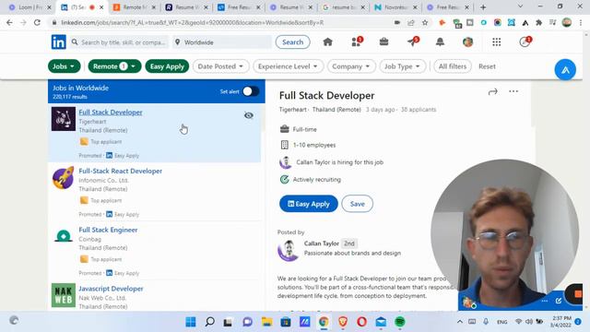
Task: Click the eye icon on Full Stack Developer card
Action: (x=249, y=115)
